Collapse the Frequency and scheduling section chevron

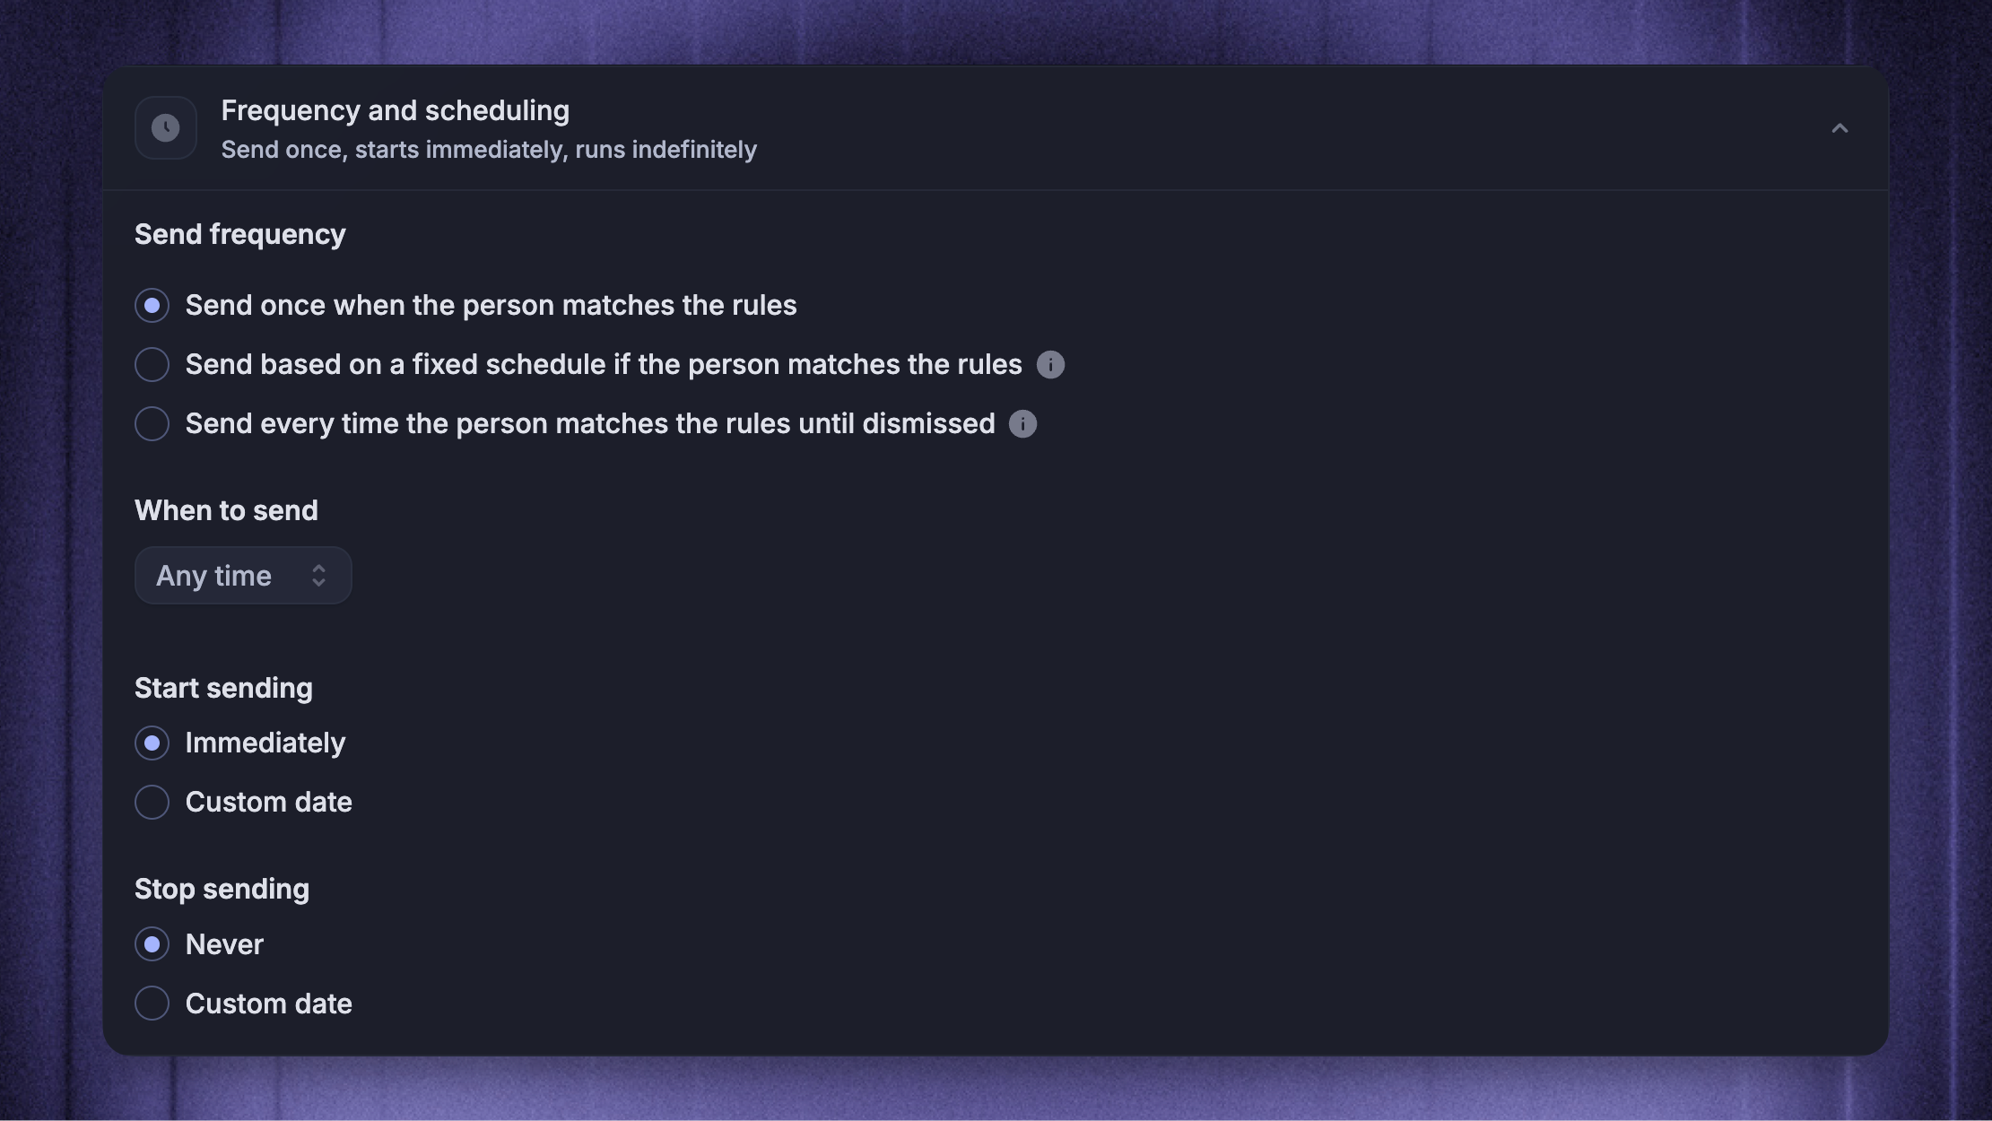tap(1840, 128)
